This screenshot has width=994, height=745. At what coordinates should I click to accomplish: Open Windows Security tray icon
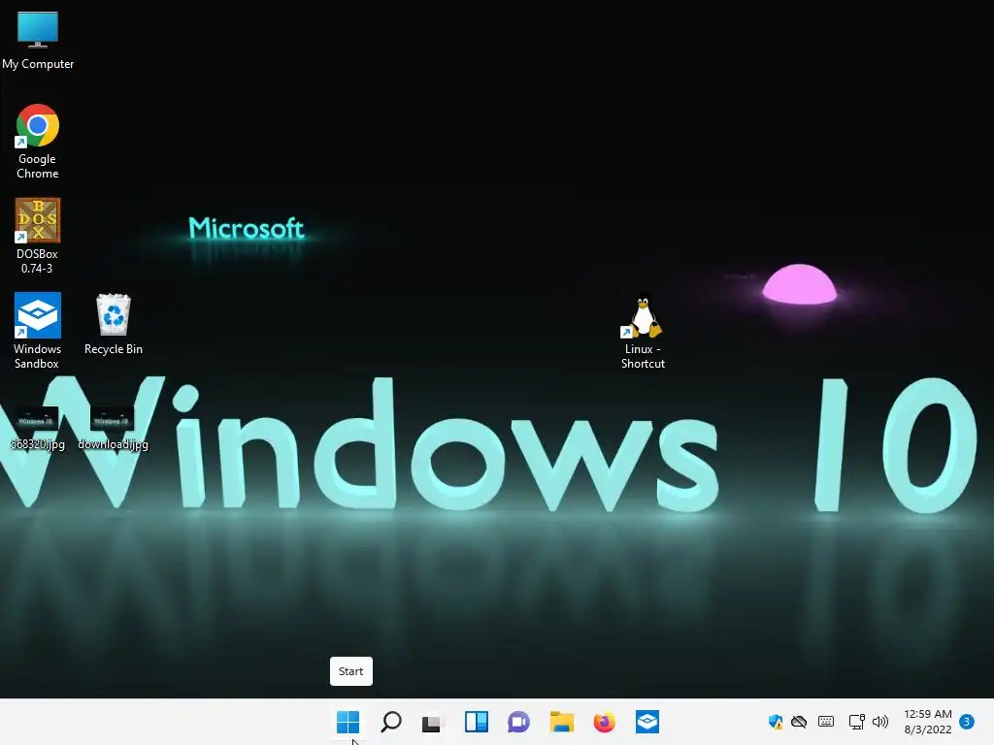776,722
